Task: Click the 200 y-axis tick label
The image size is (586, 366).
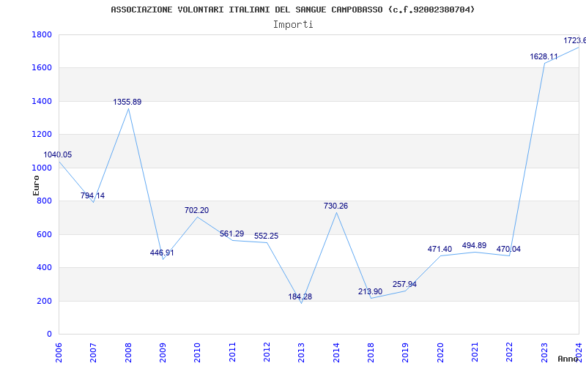Action: pos(45,301)
